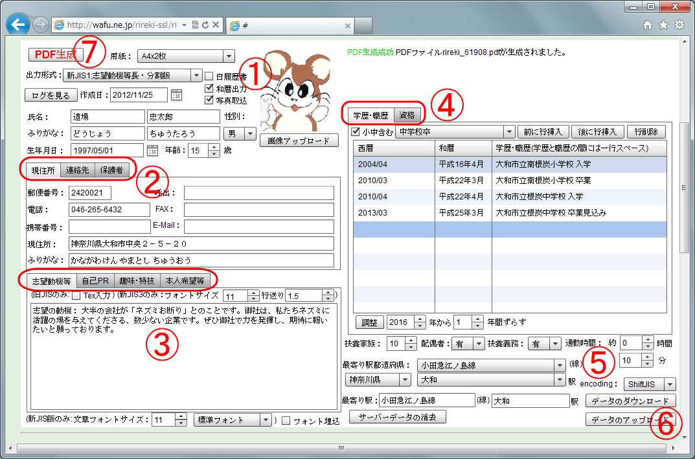Screen dimensions: 695x459
Task: Disable the 小中含む checkbox
Action: tap(355, 131)
